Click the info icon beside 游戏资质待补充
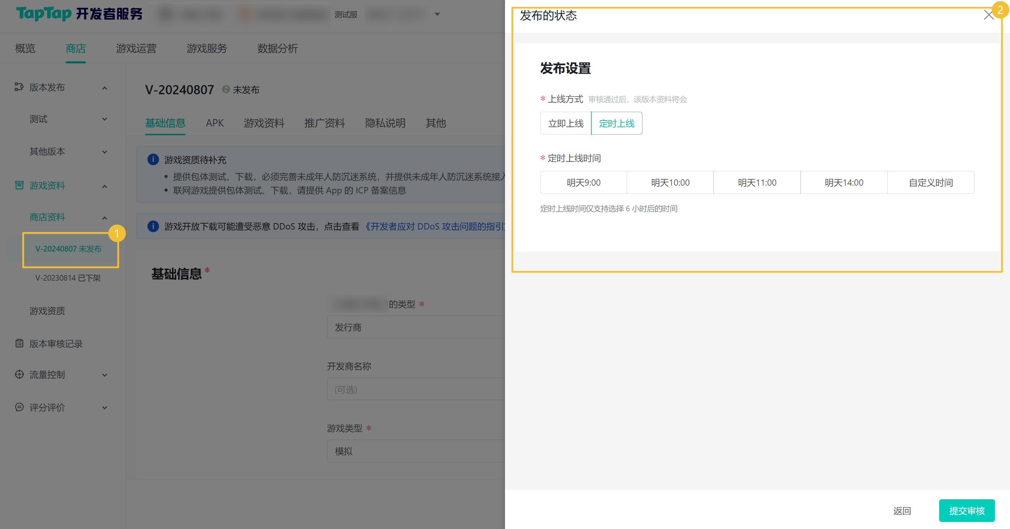The height and width of the screenshot is (529, 1010). click(153, 159)
